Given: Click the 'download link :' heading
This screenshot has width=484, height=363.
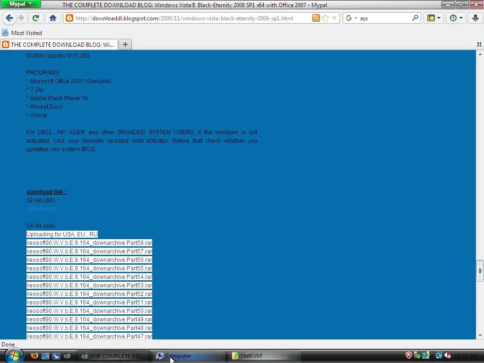Looking at the screenshot, I should click(x=46, y=192).
